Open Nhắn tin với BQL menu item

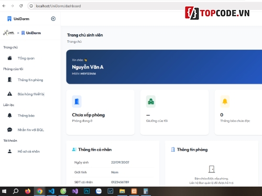pos(31,130)
